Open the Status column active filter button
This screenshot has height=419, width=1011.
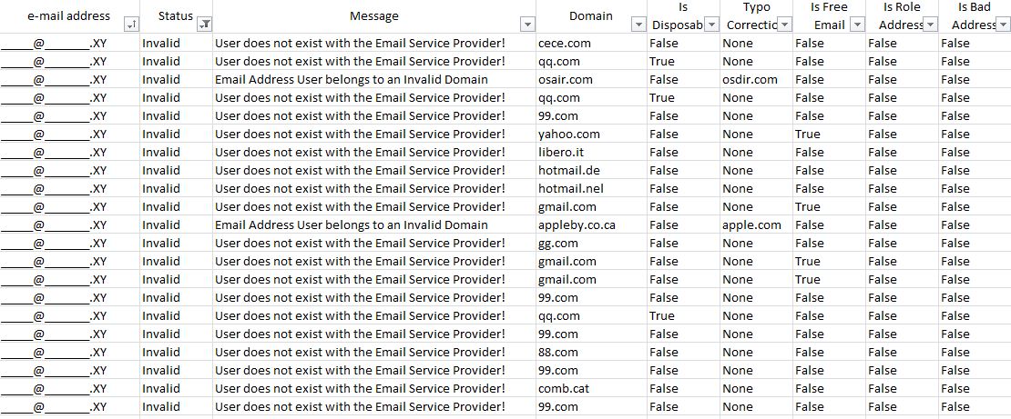point(205,25)
